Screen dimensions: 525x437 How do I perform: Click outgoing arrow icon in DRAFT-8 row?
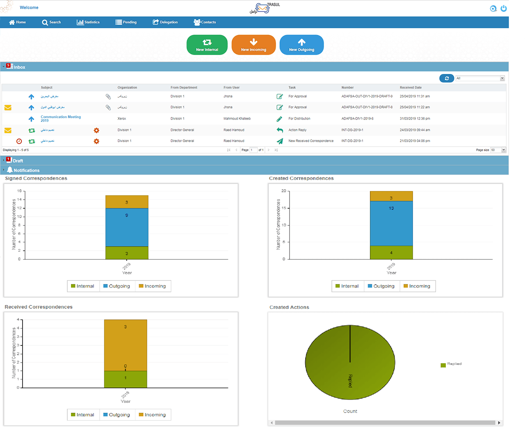(31, 107)
